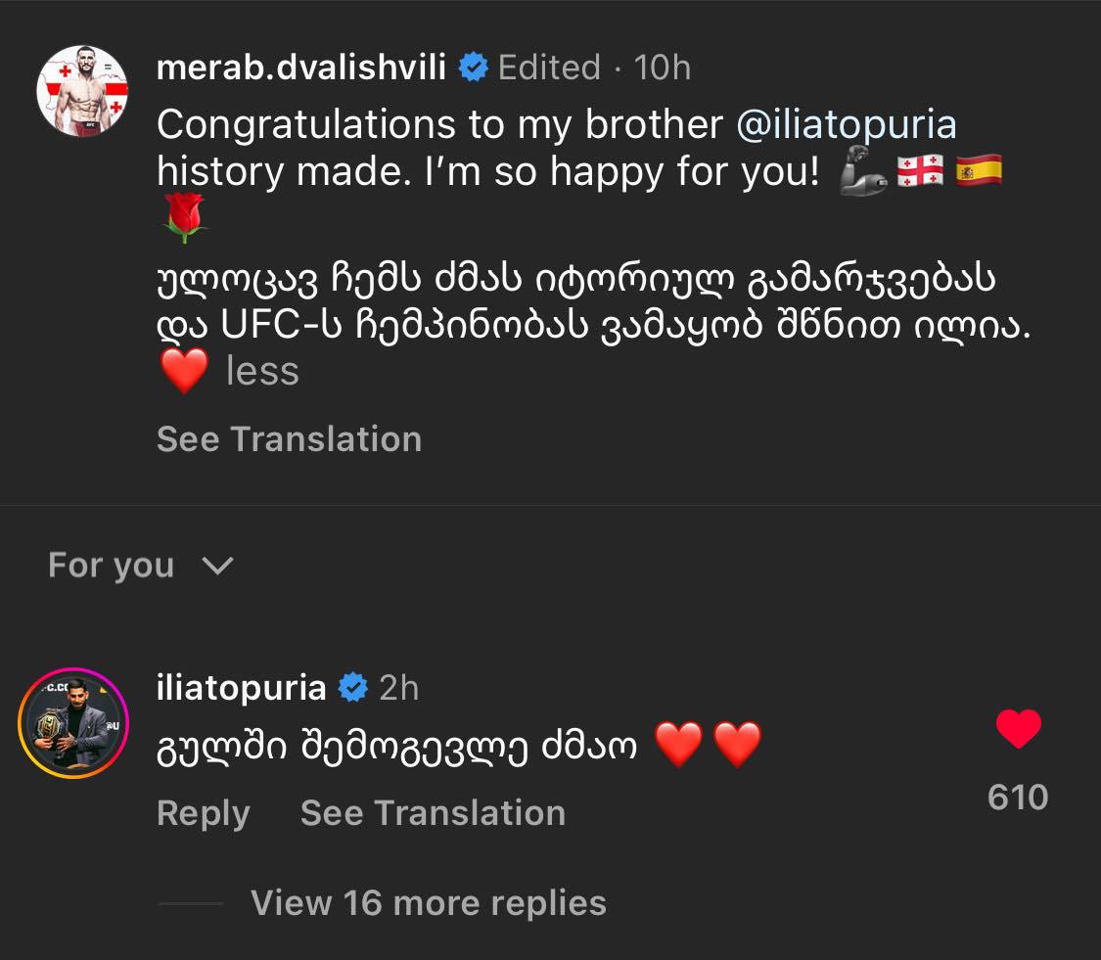Collapse the caption with the less link

262,372
